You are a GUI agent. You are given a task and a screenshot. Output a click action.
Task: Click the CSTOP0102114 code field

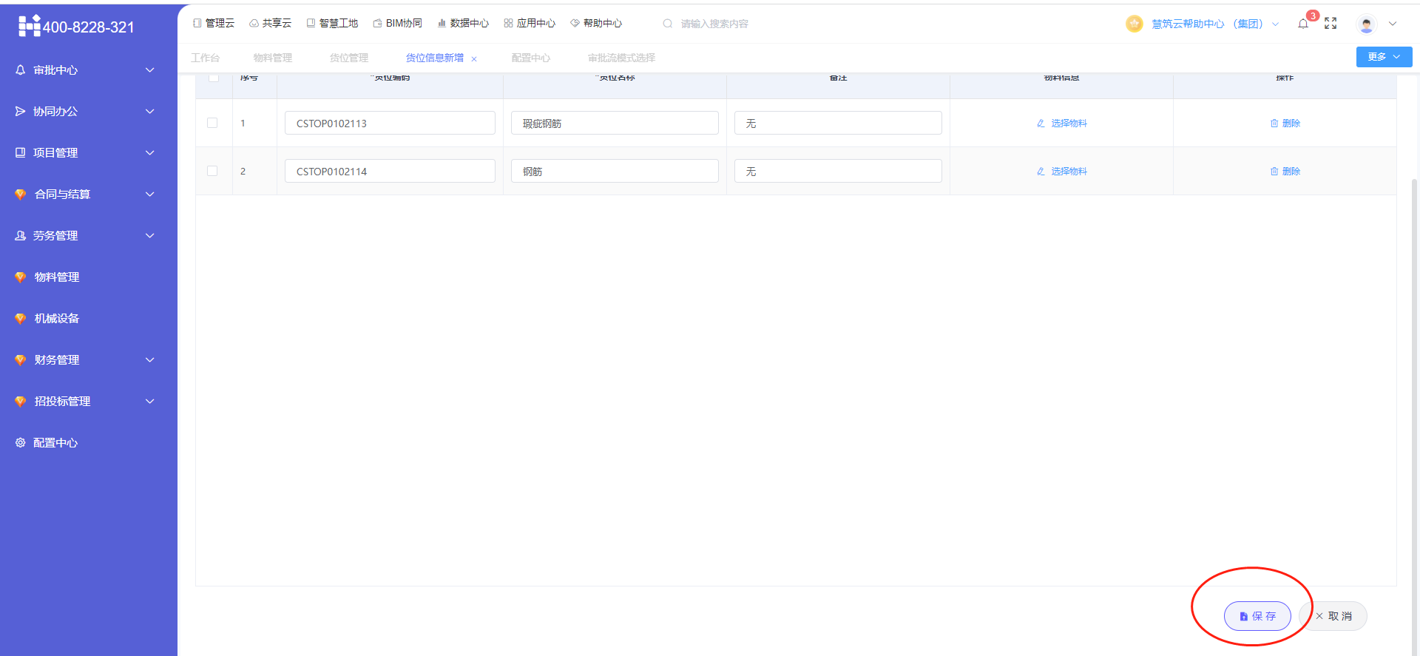pyautogui.click(x=390, y=171)
